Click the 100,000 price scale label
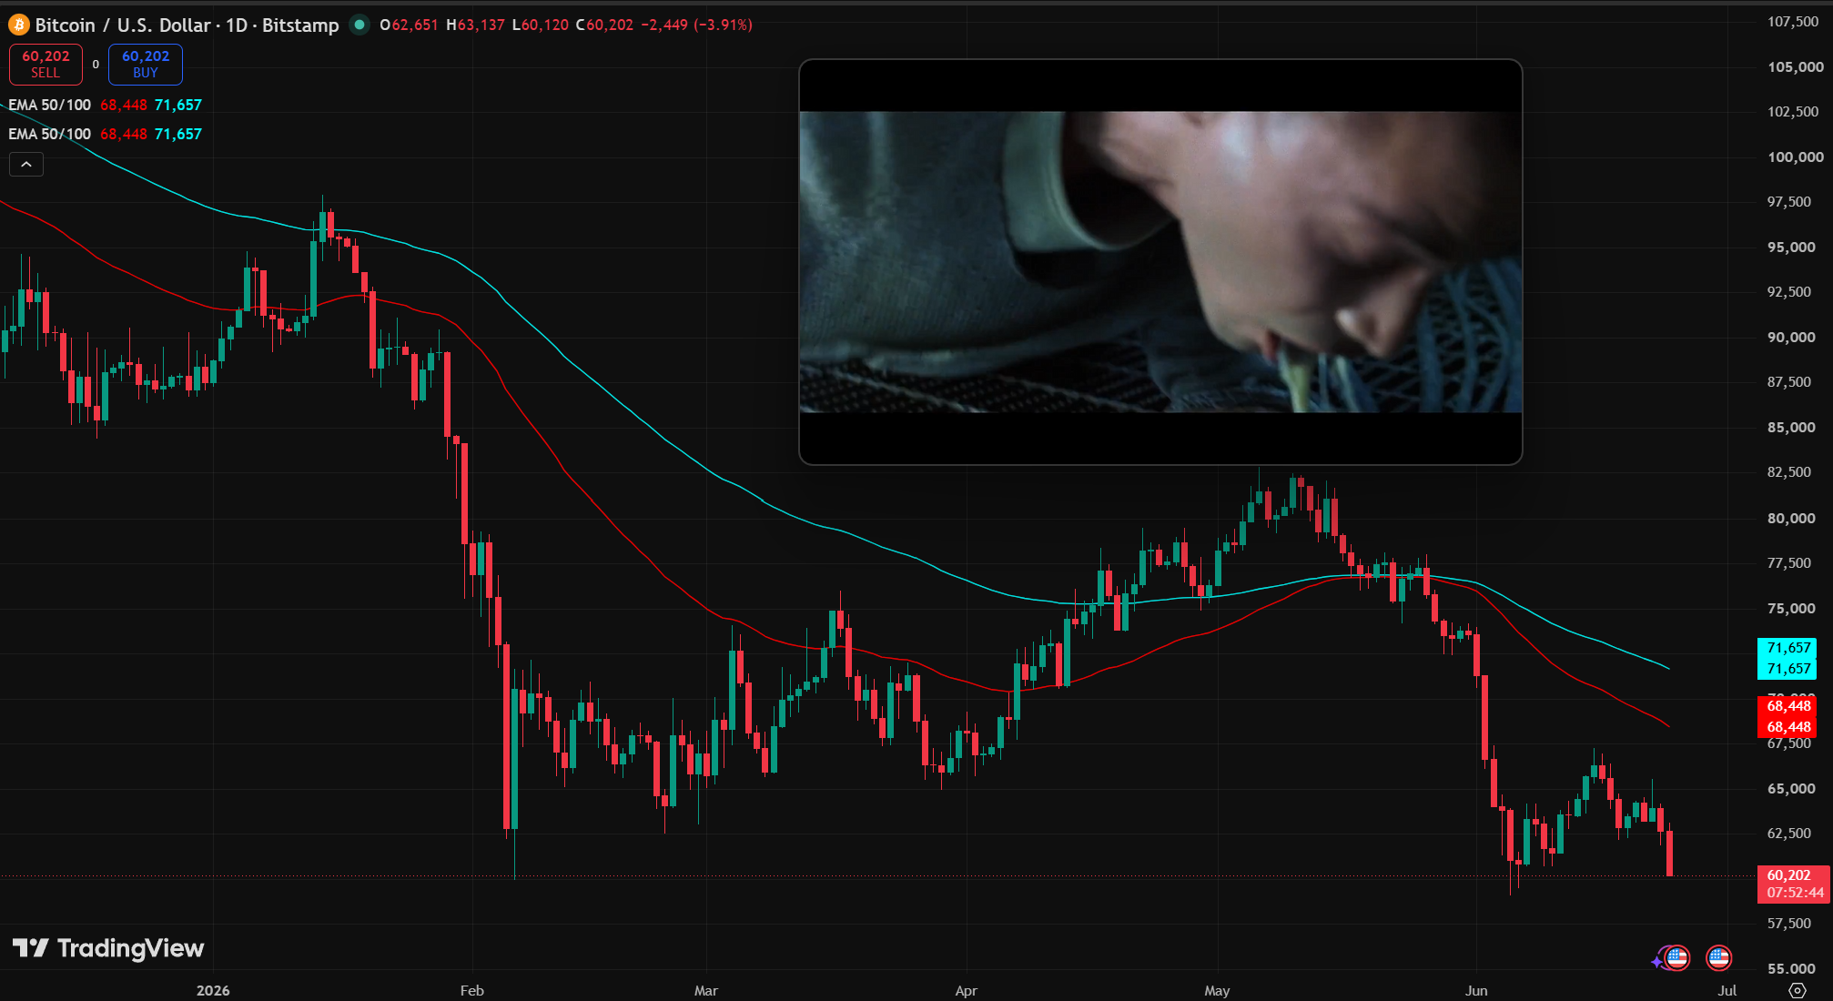 [x=1795, y=157]
